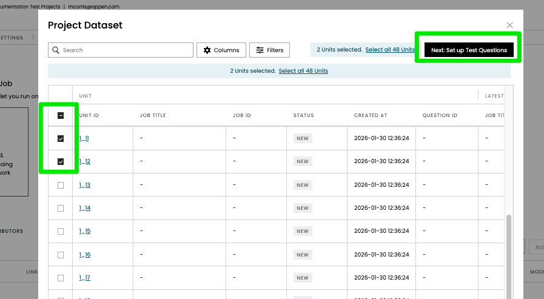Sort by the Created At column header
Screen dimensions: 544x299
point(370,115)
